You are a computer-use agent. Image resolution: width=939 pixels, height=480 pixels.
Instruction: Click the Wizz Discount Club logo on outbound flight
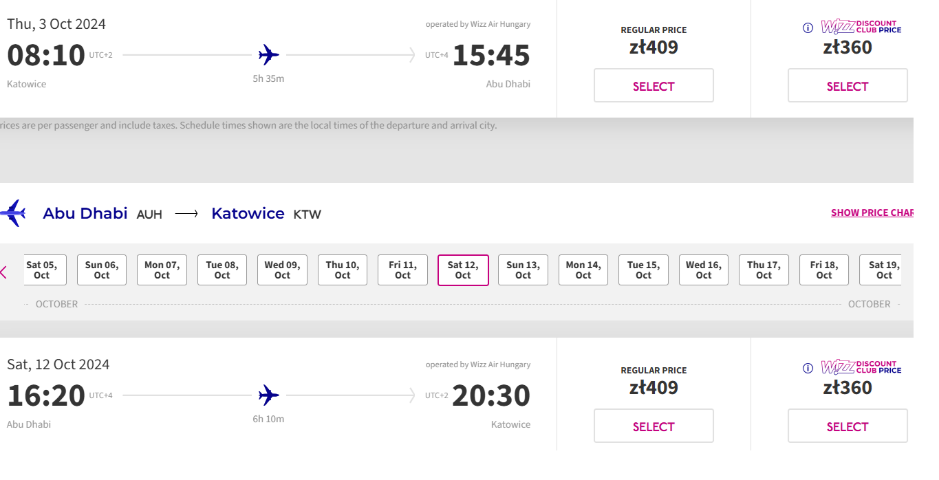tap(861, 27)
